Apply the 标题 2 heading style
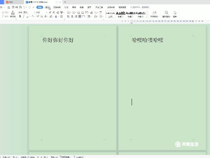The width and height of the screenshot is (210, 158). pos(130,14)
